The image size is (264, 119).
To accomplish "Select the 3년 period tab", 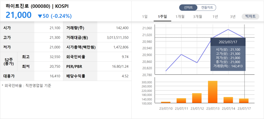I will point(233,17).
